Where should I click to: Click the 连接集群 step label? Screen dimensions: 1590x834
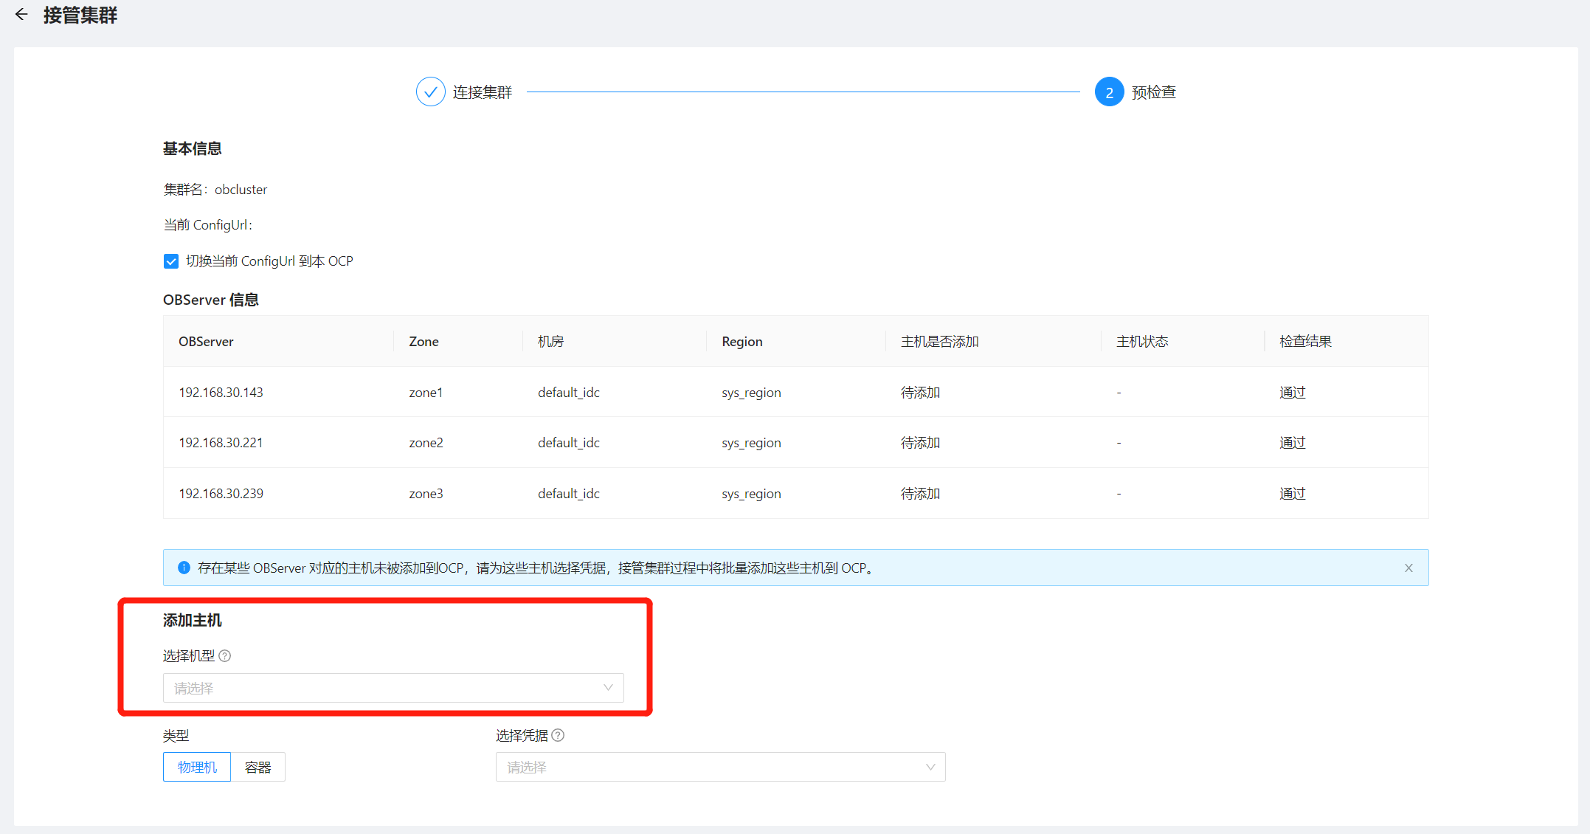click(482, 92)
